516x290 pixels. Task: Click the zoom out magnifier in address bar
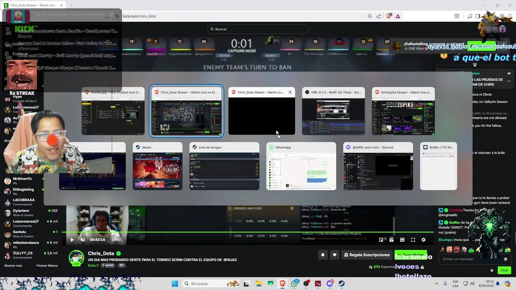[x=370, y=16]
